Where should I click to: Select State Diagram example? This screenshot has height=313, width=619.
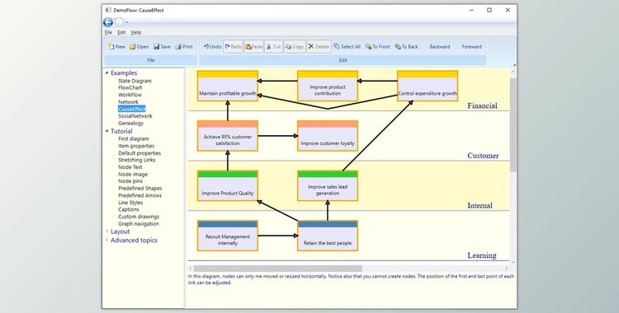tap(135, 81)
